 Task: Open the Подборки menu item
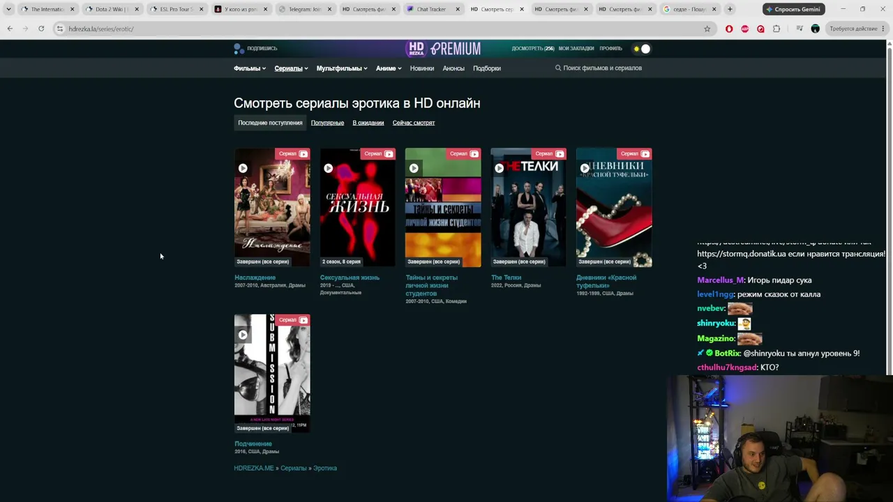pos(487,68)
